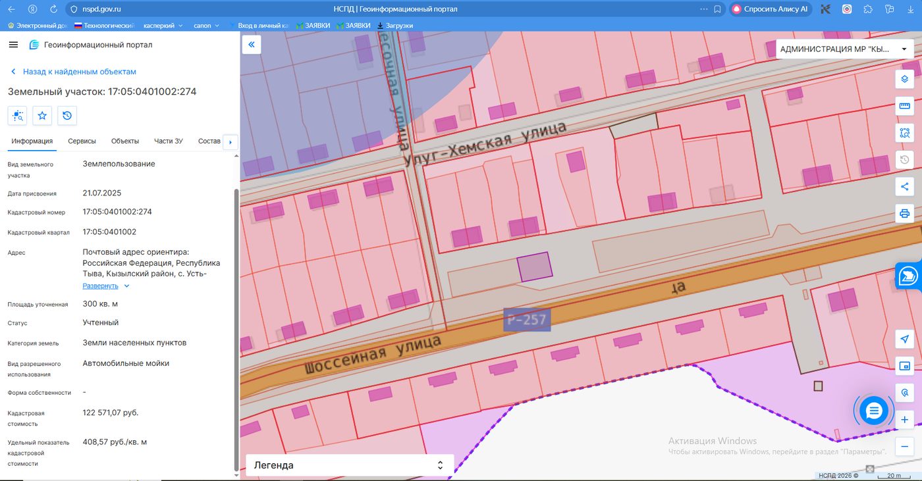The image size is (922, 481).
Task: Go back via Назад к найденным объектам
Action: click(72, 71)
